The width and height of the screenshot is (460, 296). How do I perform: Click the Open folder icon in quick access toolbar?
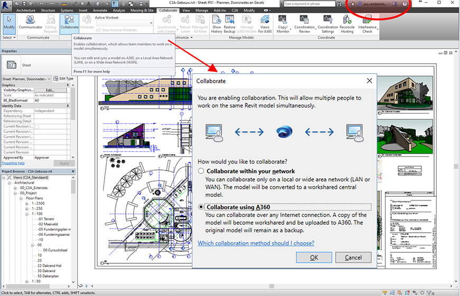pyautogui.click(x=17, y=4)
